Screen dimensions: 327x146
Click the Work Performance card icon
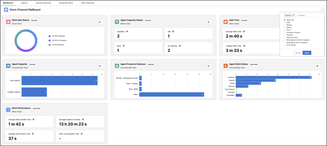point(8,110)
